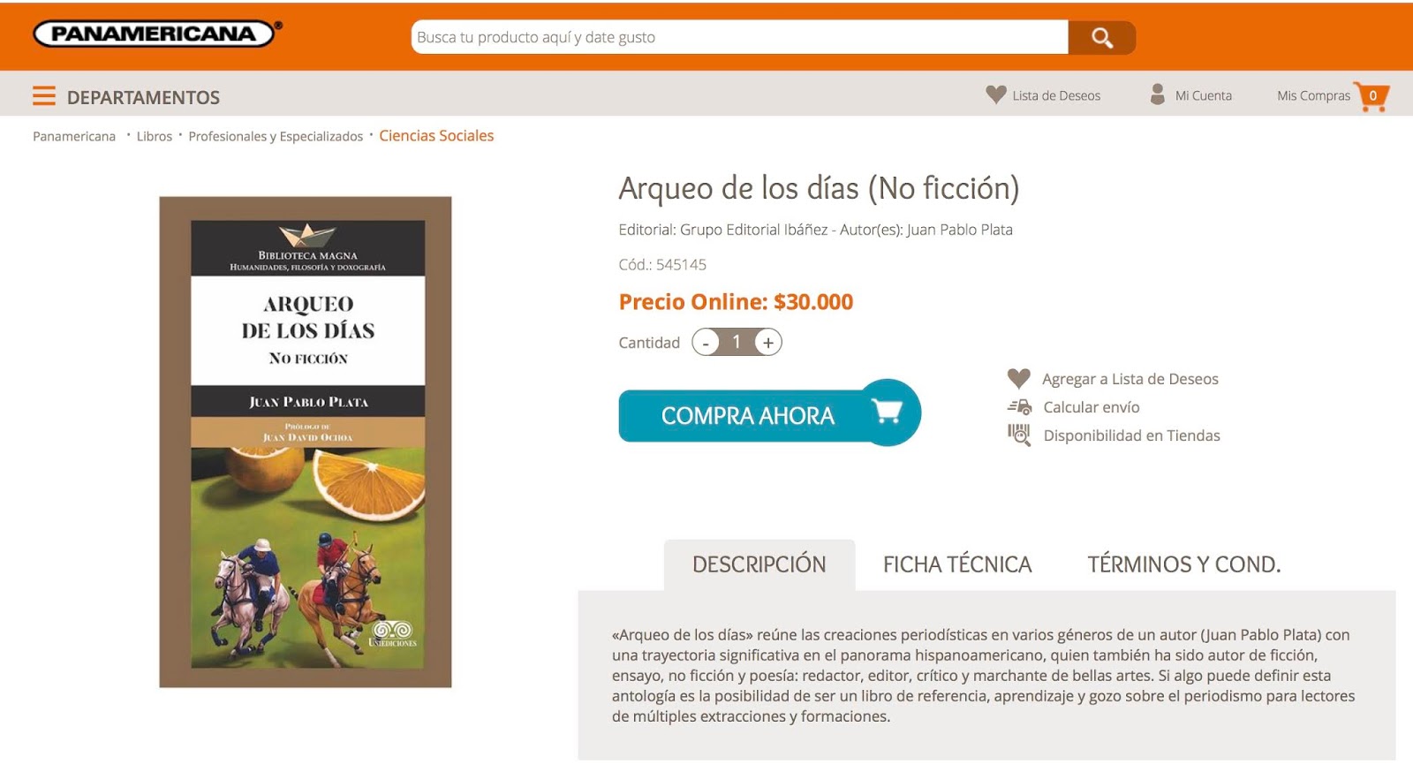This screenshot has height=772, width=1413.
Task: Open Mi Cuenta person icon
Action: coord(1157,95)
